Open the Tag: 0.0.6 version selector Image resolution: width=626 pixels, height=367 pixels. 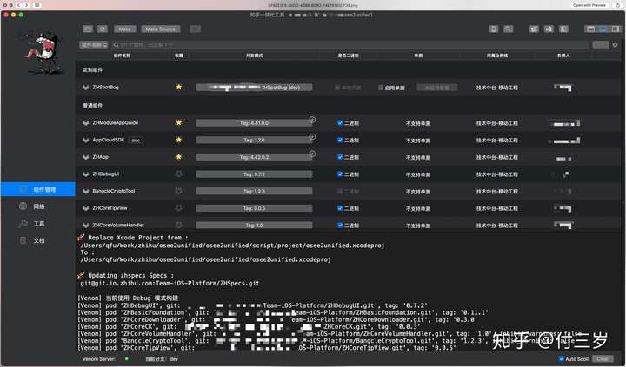[x=254, y=208]
